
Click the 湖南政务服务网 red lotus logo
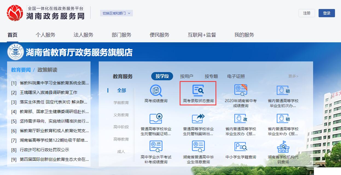(x=15, y=13)
